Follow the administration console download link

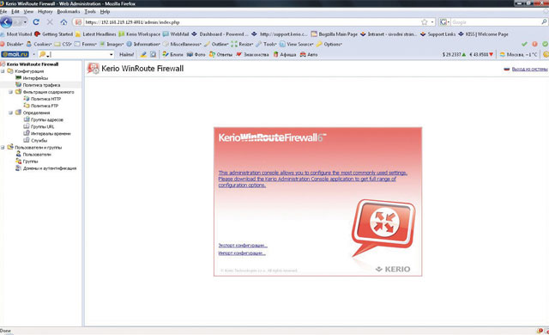(x=312, y=179)
